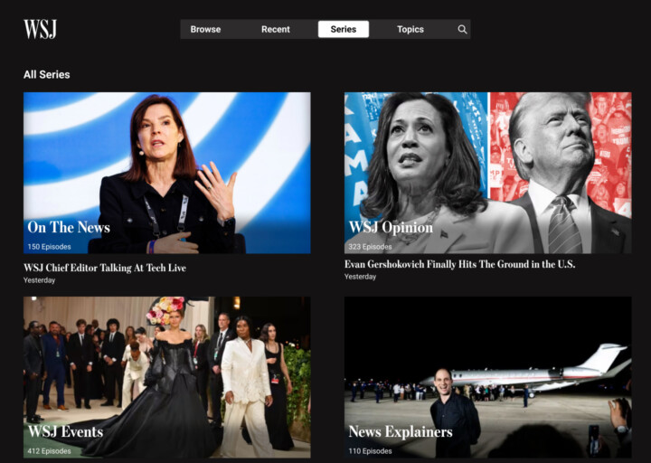Open the WSJ Events series thumbnail
This screenshot has height=463, width=651.
(x=167, y=377)
